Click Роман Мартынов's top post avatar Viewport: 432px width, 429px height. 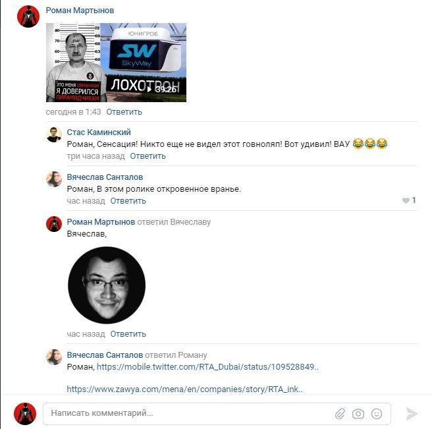coord(28,16)
